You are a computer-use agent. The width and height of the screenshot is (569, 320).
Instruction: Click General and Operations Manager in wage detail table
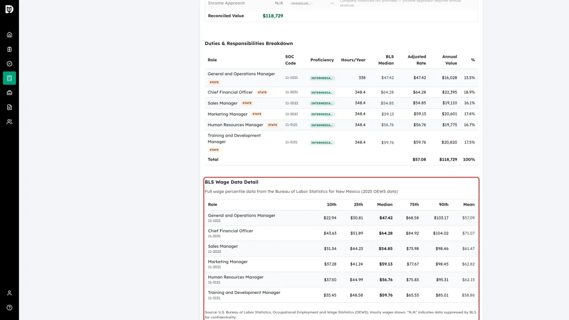point(242,216)
